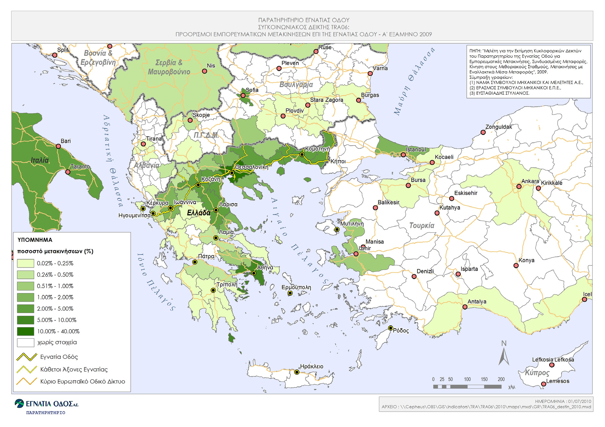Click the 'ΠΑΡΑΤΗΡΗΤΗΡΙΟ ΕΓΝΑΤΙΑΣ ΟΔΟΥ' title line
The image size is (605, 427).
304,20
